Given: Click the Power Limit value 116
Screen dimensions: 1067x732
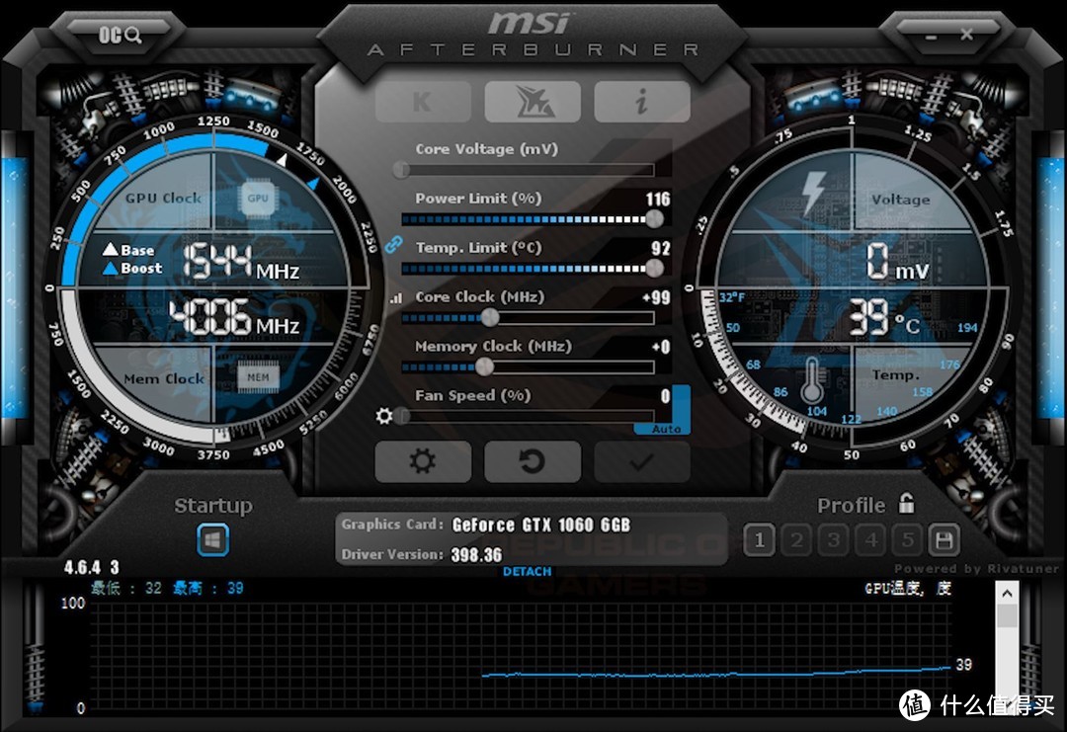Looking at the screenshot, I should tap(658, 200).
